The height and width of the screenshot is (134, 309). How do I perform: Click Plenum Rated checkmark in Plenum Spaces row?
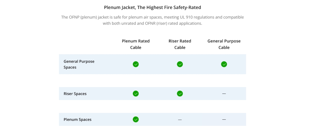[x=136, y=119]
